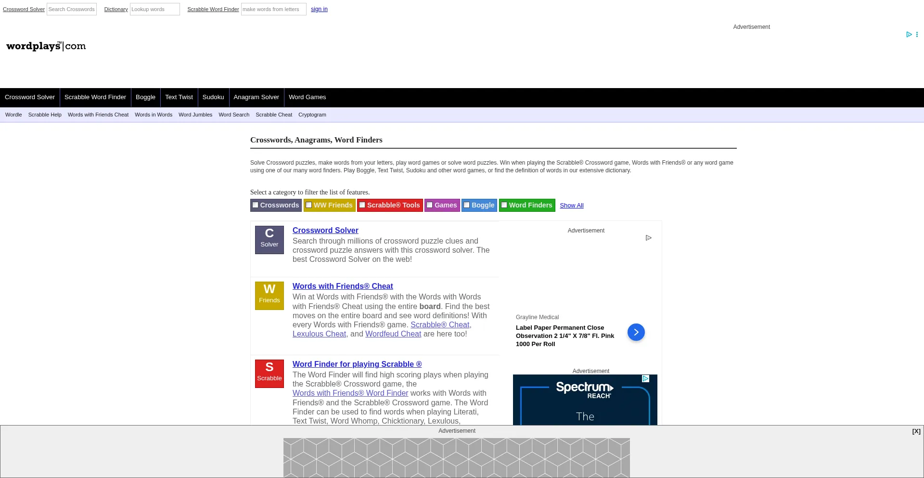Focus the Search Crosswords input field

coord(72,9)
